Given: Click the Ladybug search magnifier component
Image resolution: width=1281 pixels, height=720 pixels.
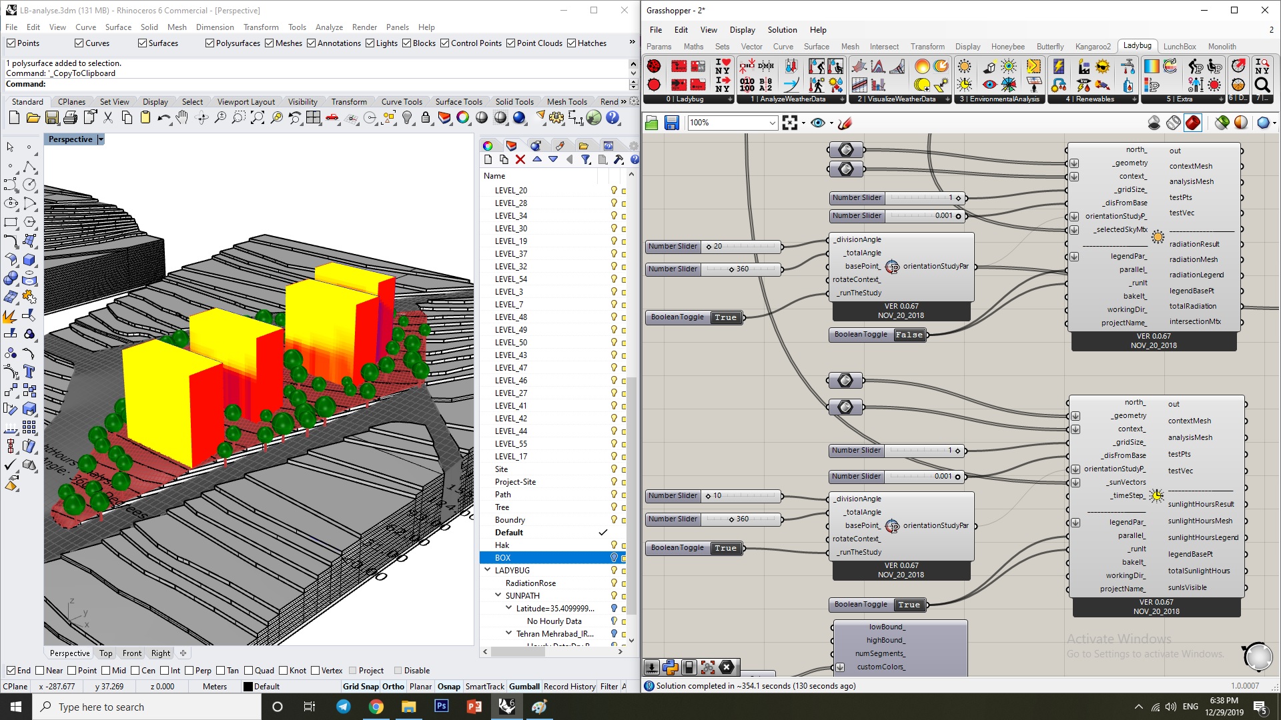Looking at the screenshot, I should (x=1262, y=85).
